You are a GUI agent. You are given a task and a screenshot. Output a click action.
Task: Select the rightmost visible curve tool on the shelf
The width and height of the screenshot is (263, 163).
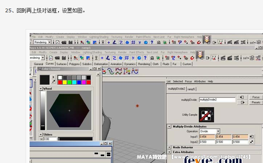point(134,72)
